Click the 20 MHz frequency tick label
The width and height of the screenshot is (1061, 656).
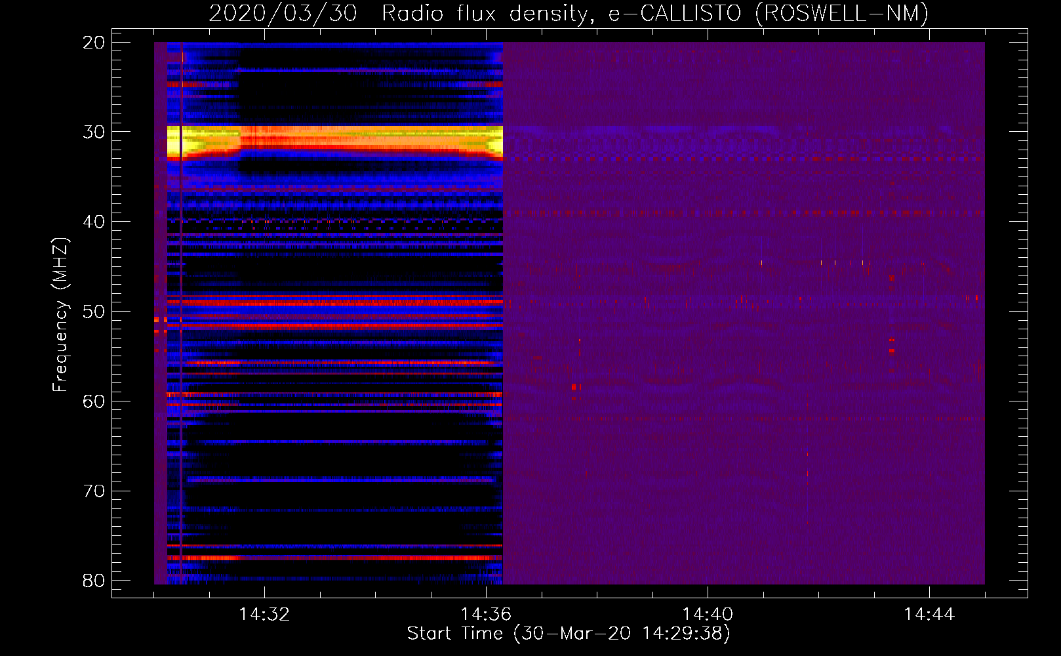click(94, 43)
